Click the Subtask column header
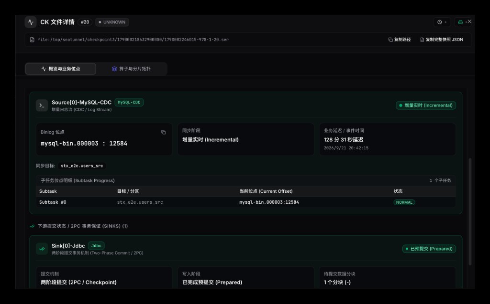490x304 pixels. click(x=48, y=191)
